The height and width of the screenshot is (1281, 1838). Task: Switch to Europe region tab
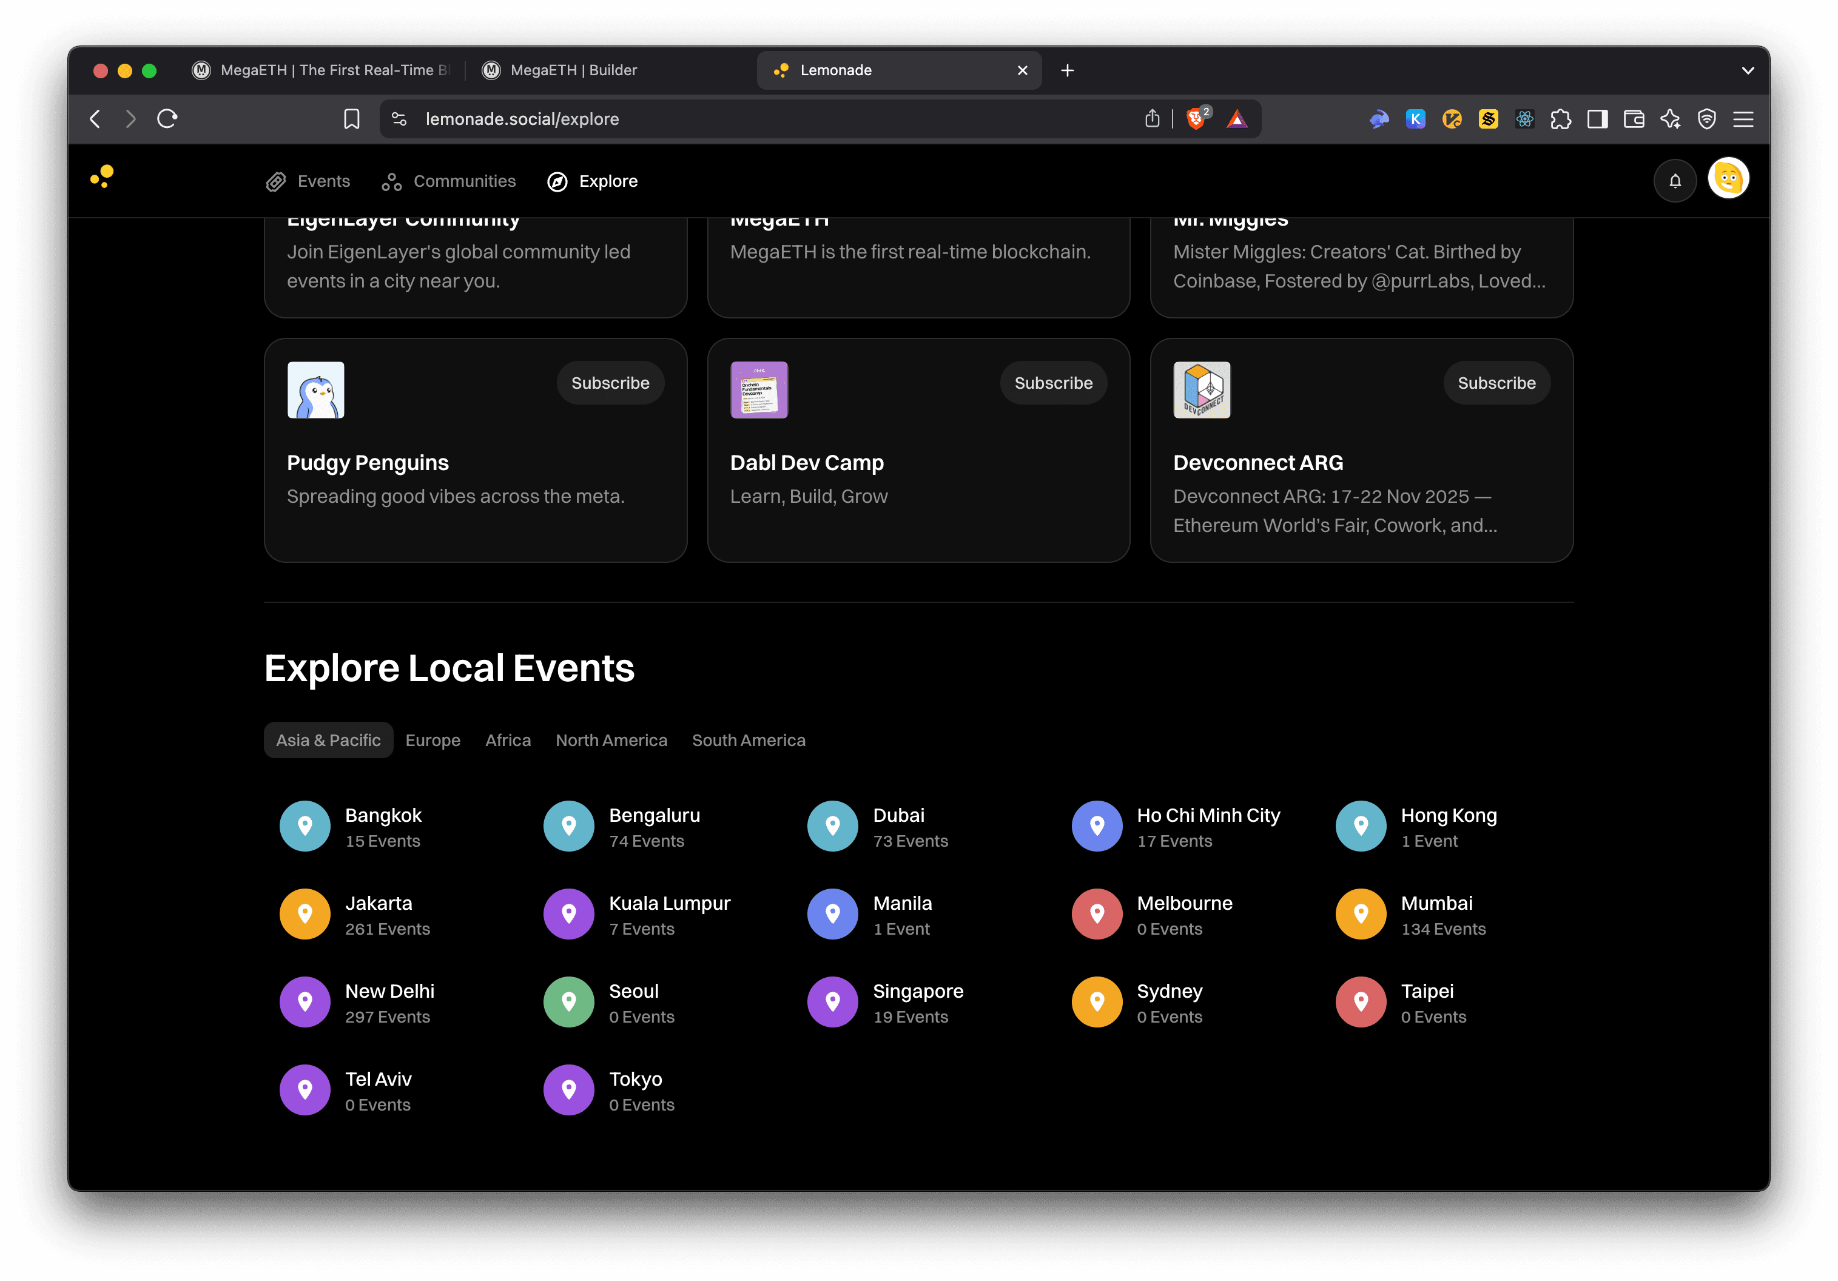pos(433,741)
